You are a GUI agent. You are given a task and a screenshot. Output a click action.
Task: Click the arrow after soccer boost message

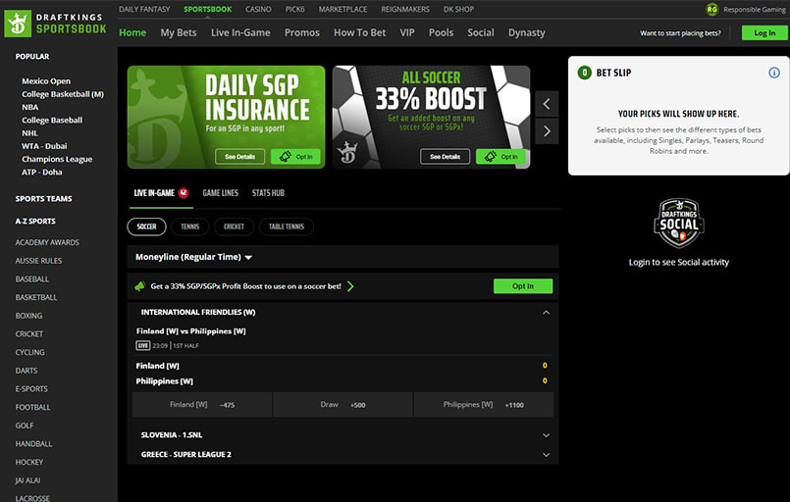tap(350, 286)
